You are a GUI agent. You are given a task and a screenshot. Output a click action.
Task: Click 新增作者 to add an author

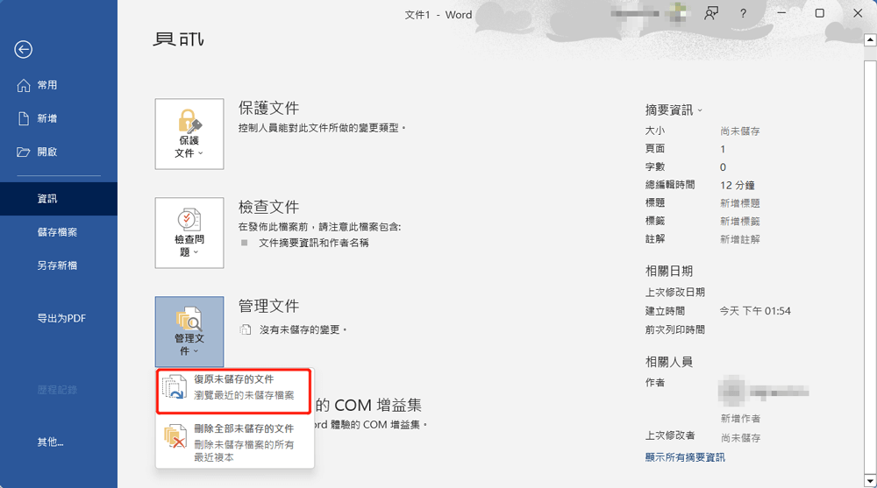pyautogui.click(x=739, y=419)
